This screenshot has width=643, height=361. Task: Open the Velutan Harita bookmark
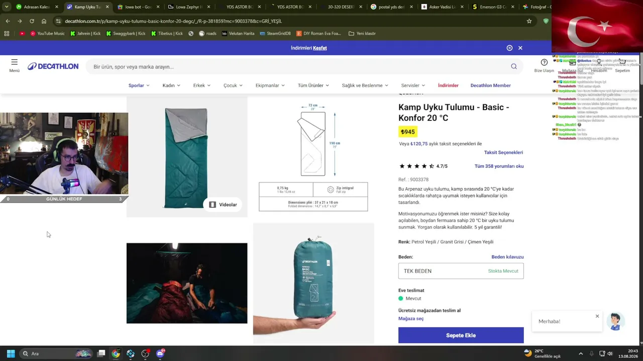[238, 34]
